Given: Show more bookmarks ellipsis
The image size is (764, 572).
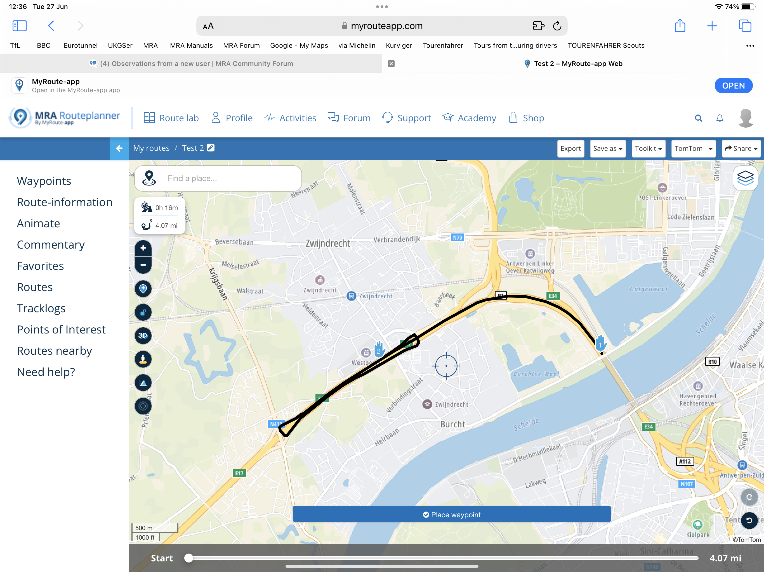Looking at the screenshot, I should tap(750, 46).
